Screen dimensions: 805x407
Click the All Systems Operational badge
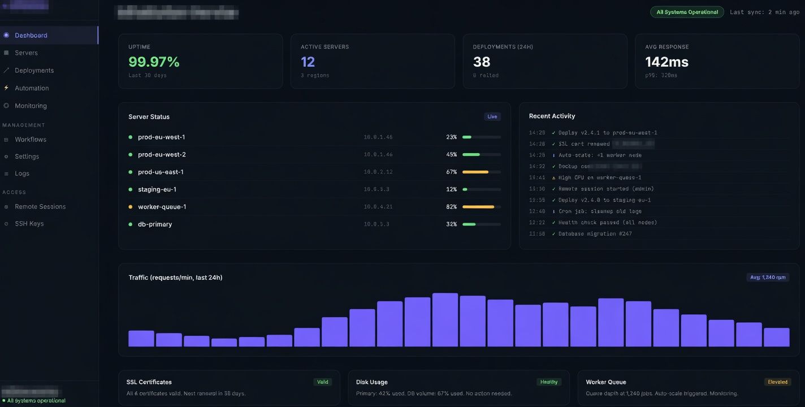click(x=687, y=12)
